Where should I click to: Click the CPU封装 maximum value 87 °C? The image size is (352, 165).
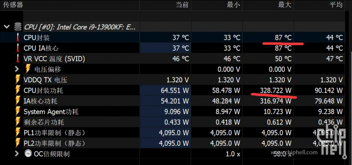pyautogui.click(x=283, y=38)
